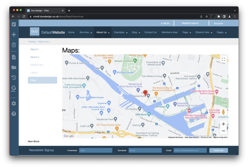This screenshot has height=168, width=248.
Task: Click The Quays map pin
Action: [x=168, y=106]
